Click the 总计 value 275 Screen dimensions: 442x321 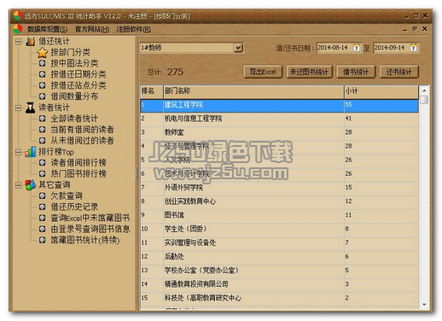175,72
